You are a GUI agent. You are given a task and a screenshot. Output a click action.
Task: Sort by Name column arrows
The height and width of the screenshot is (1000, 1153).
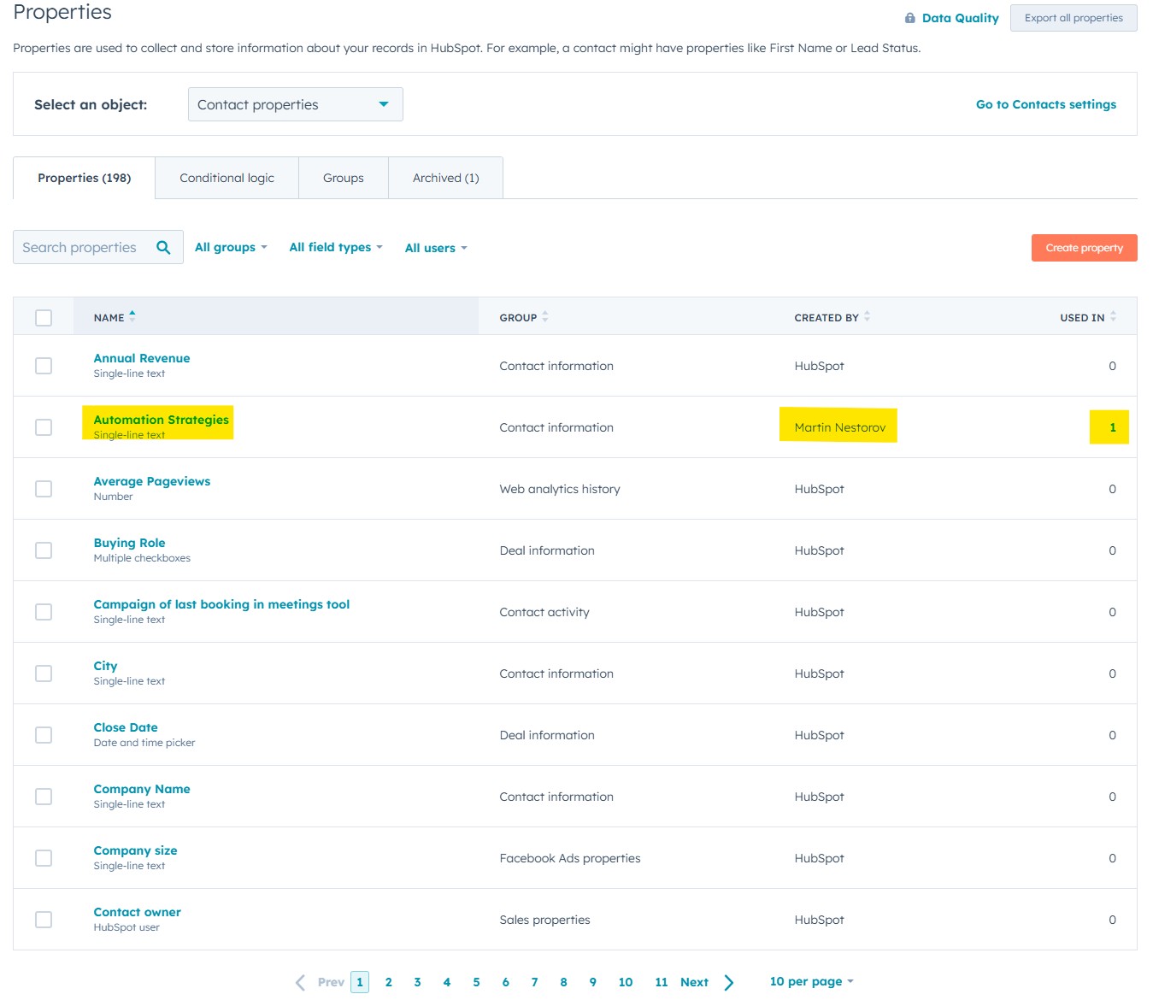132,317
